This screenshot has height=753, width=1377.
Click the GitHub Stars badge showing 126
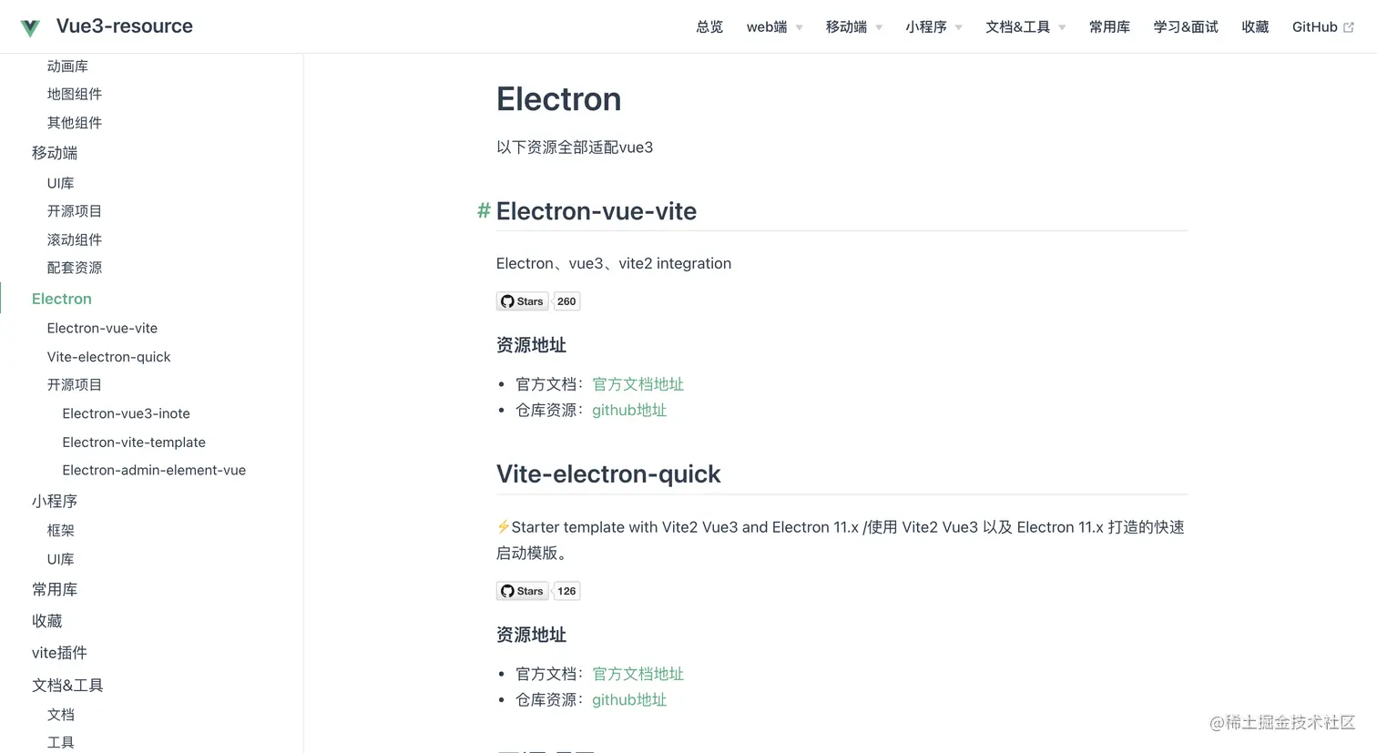click(x=538, y=591)
